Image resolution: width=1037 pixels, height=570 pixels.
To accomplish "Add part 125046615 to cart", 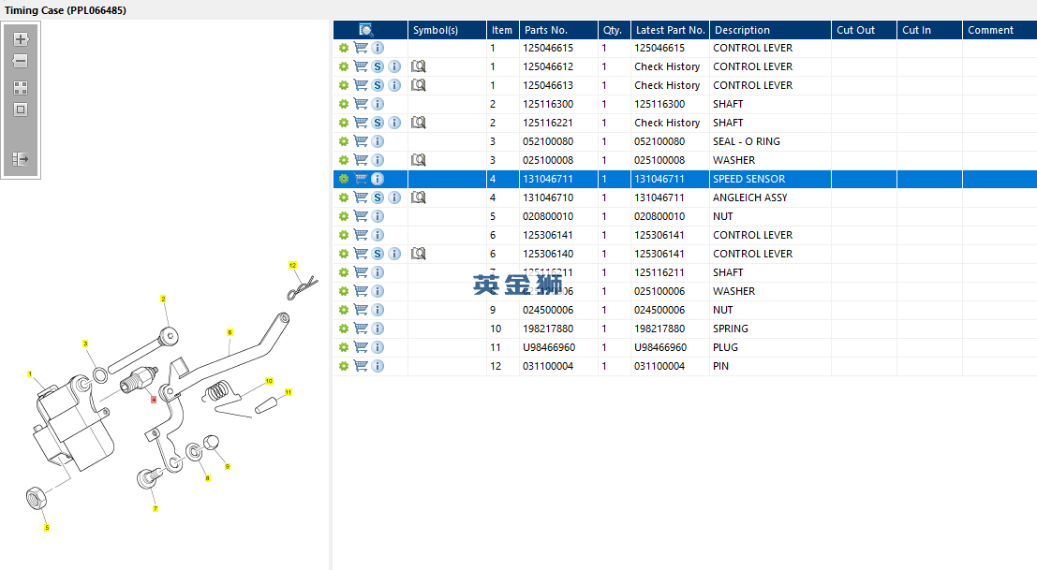I will pyautogui.click(x=361, y=48).
